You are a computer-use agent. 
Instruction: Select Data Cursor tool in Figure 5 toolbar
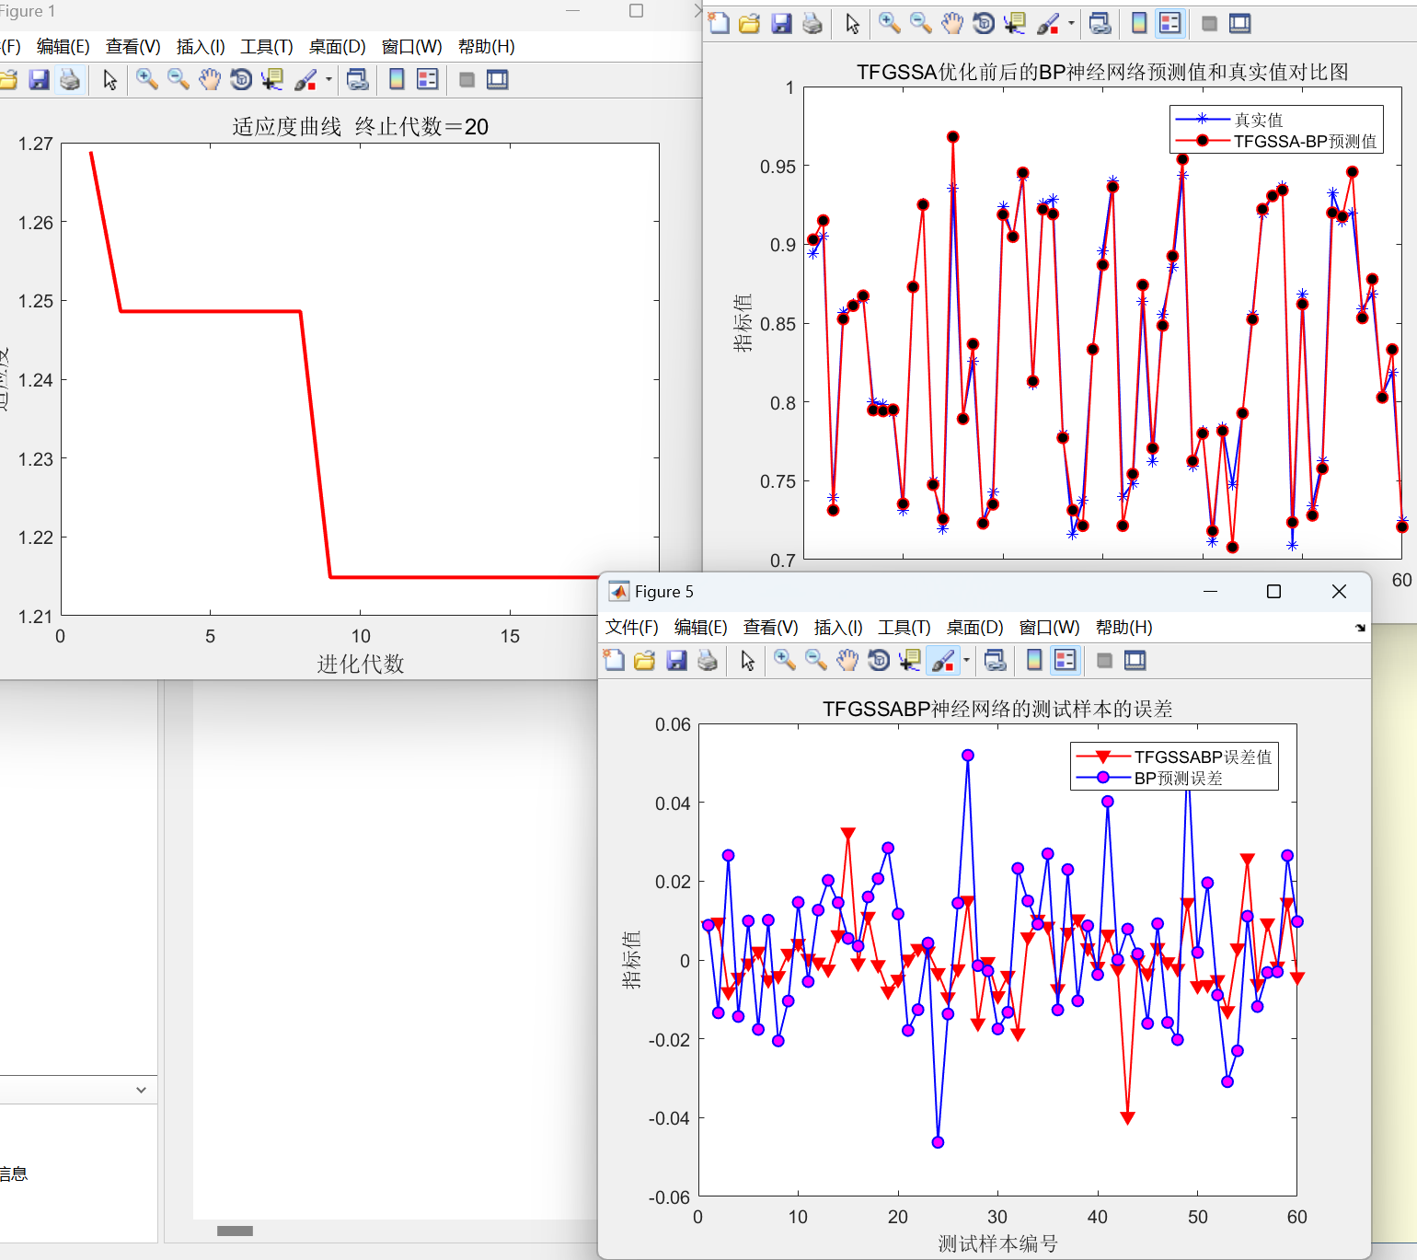(x=910, y=660)
